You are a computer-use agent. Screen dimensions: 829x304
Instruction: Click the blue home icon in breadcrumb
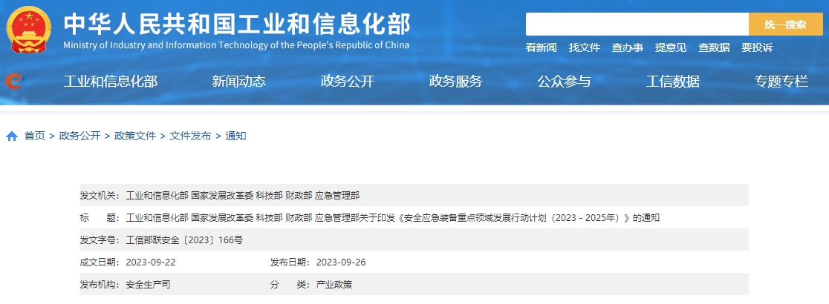point(12,136)
